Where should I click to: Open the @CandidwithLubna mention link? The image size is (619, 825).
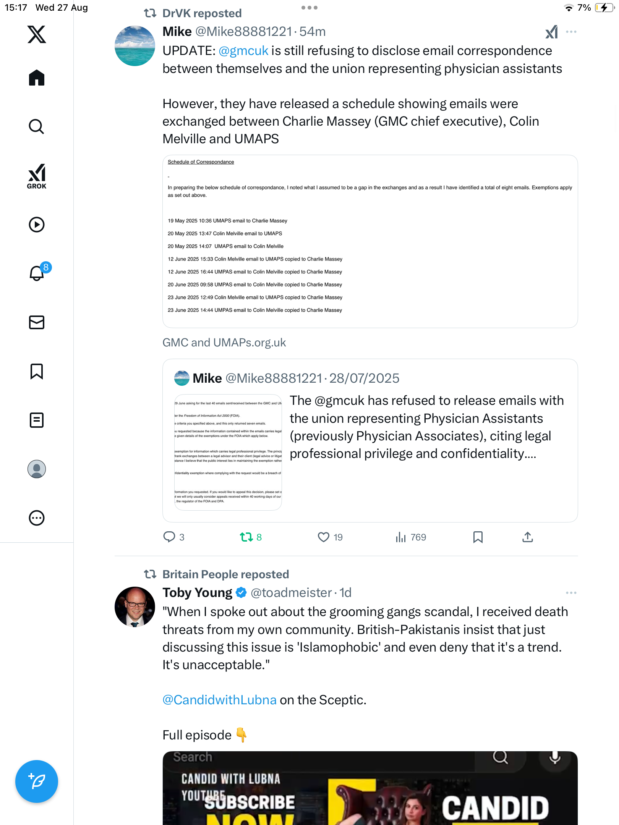pyautogui.click(x=219, y=700)
